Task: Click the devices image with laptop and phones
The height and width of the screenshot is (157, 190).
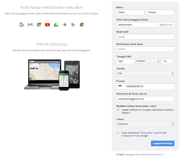Action: click(52, 75)
